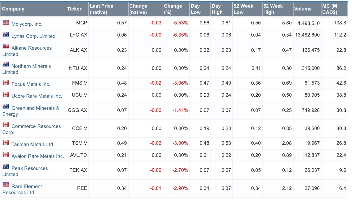Click the Canadian flag beside Tasman Metals Ltd.
The image size is (352, 202).
tap(6, 143)
